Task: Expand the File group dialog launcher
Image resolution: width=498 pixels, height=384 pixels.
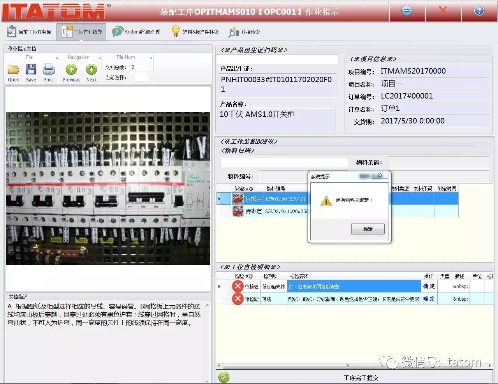Action: point(57,58)
